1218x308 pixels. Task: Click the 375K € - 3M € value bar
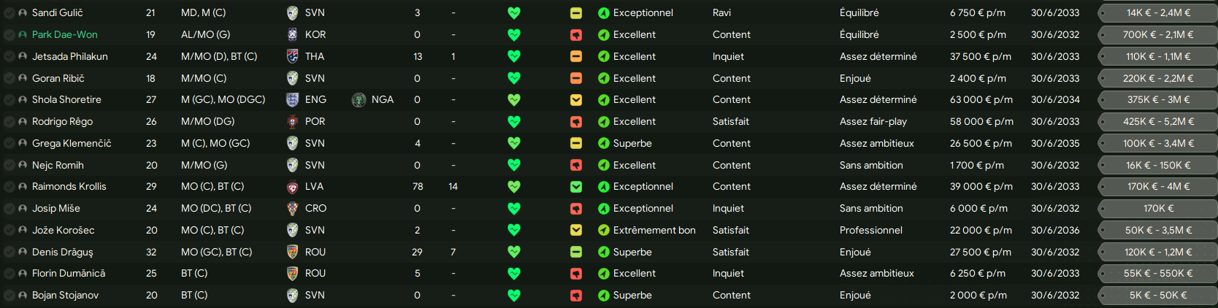tap(1158, 100)
